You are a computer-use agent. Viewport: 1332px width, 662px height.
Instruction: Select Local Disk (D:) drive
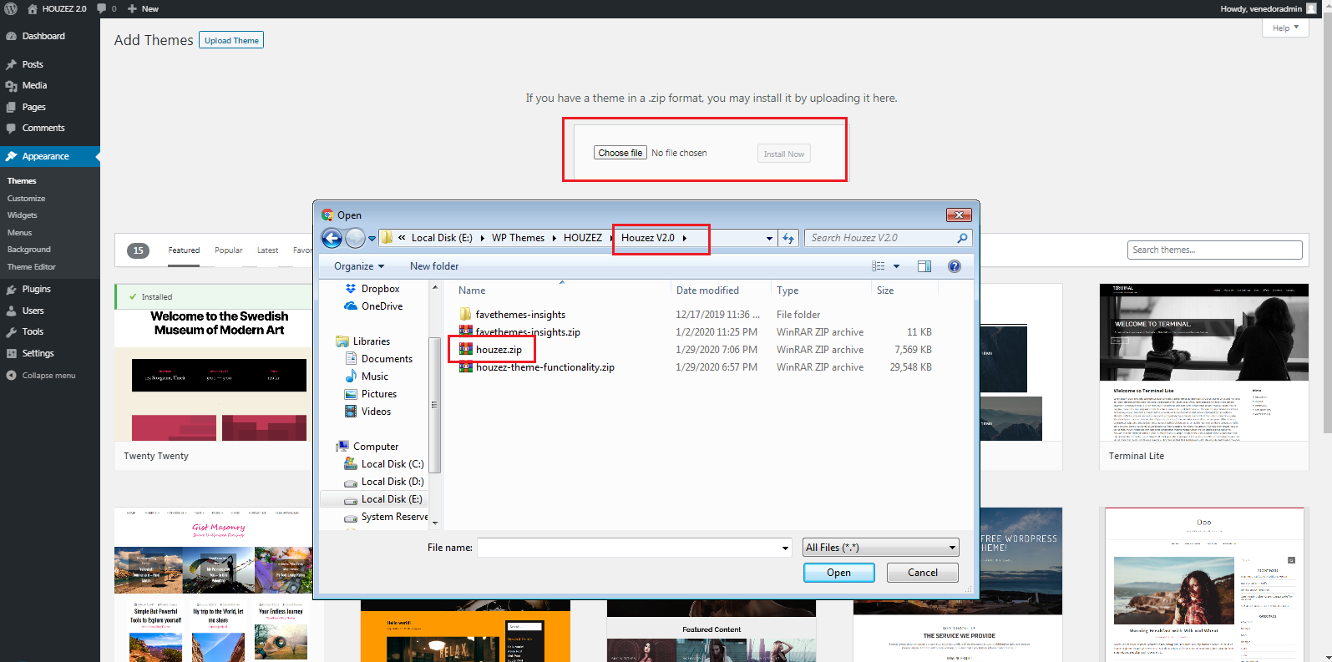393,482
